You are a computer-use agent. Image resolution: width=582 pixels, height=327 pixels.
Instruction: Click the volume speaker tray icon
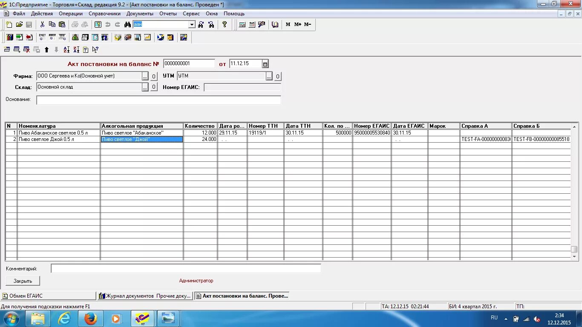click(537, 319)
